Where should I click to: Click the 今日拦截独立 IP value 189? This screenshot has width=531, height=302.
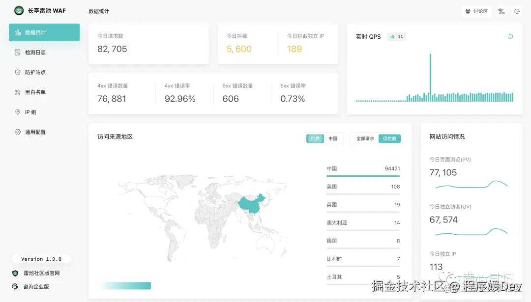295,49
